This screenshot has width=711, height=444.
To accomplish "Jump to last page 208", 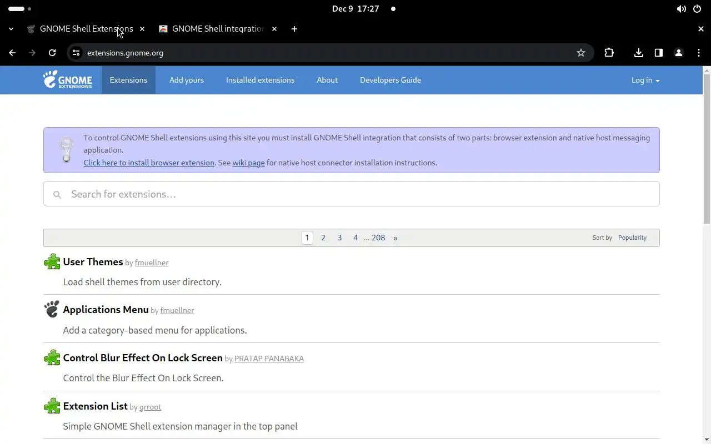I will pyautogui.click(x=378, y=238).
